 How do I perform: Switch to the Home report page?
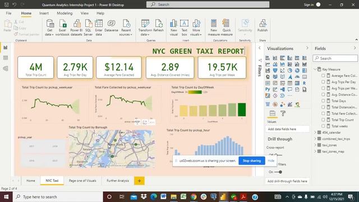point(31,181)
